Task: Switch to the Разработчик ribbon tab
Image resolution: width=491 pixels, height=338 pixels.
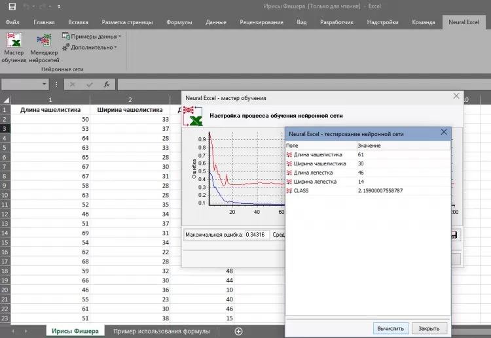Action: pyautogui.click(x=336, y=22)
